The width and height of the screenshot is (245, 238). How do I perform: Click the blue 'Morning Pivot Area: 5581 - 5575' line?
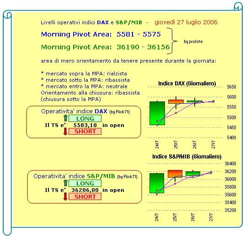coord(101,34)
